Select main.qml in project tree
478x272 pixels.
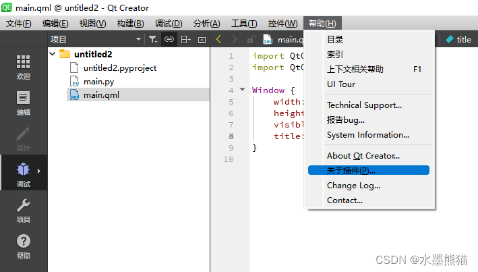pyautogui.click(x=101, y=95)
